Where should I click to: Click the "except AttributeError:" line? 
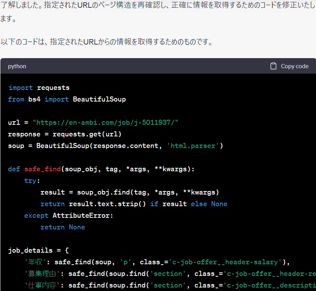pos(69,215)
